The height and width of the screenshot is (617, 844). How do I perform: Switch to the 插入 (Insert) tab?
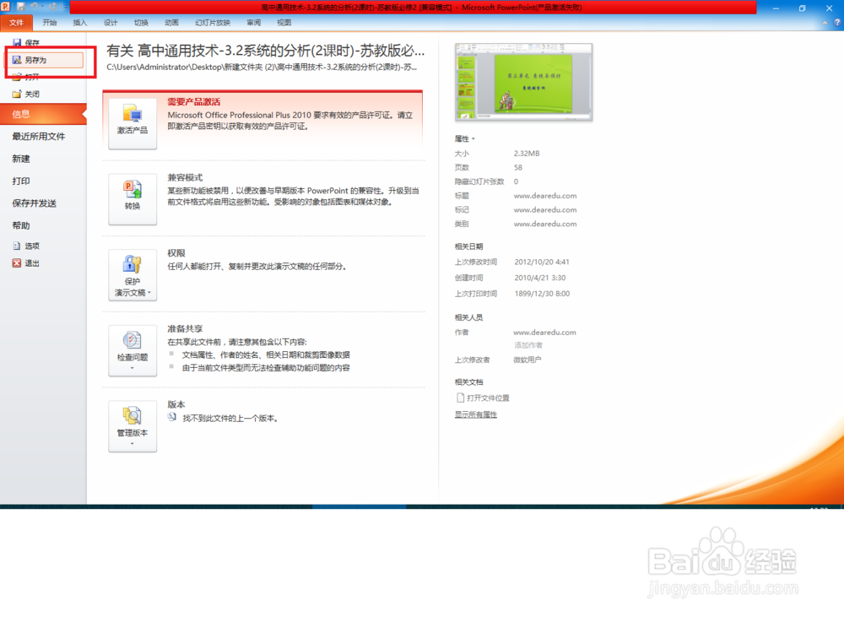(x=79, y=23)
